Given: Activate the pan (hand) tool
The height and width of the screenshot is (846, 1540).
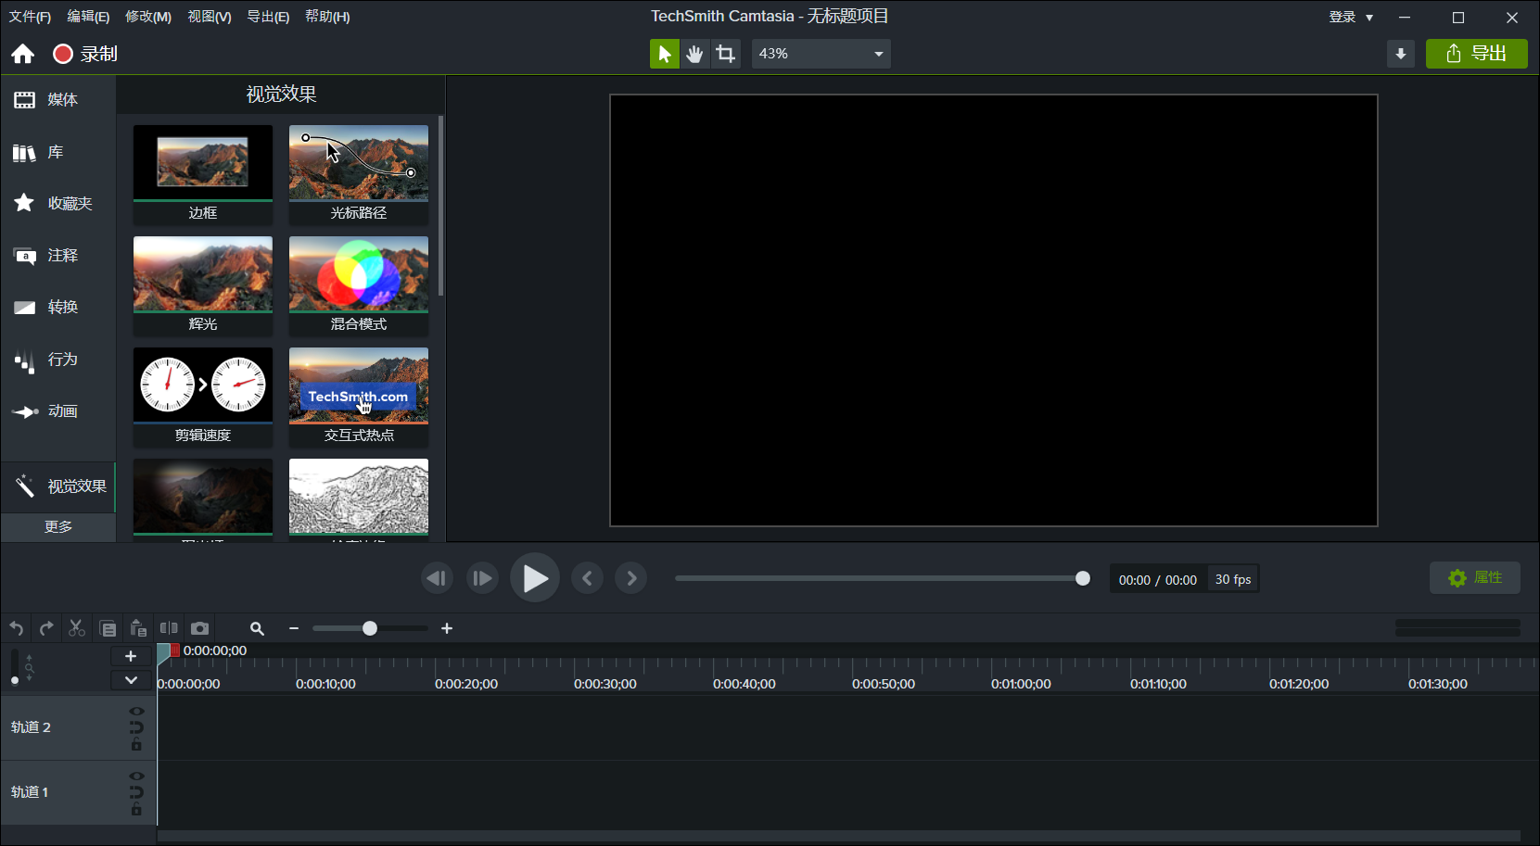Looking at the screenshot, I should 694,53.
